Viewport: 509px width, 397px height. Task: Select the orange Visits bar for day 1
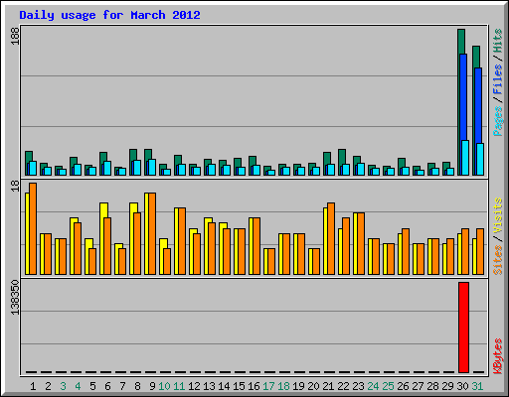[x=33, y=228]
